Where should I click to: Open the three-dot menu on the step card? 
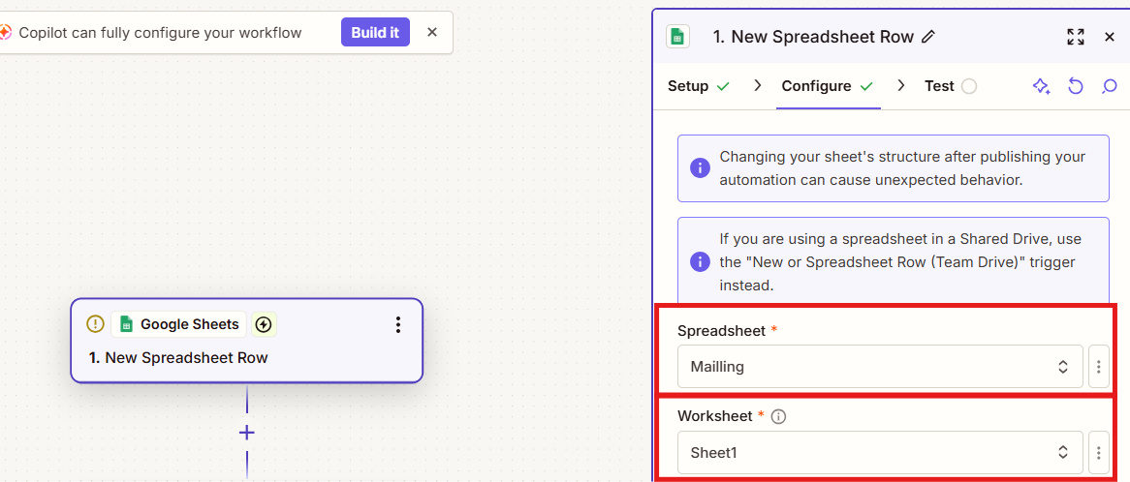click(x=397, y=324)
